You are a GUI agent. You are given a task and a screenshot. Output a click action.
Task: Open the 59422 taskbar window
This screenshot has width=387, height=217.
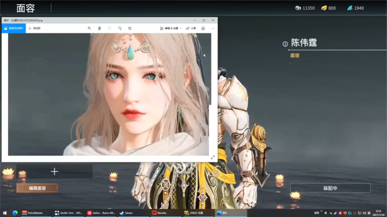tap(199, 213)
